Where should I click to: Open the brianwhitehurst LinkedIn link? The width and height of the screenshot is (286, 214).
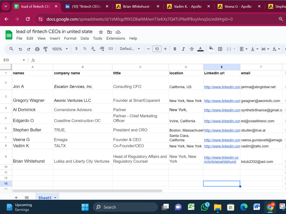pos(221,160)
